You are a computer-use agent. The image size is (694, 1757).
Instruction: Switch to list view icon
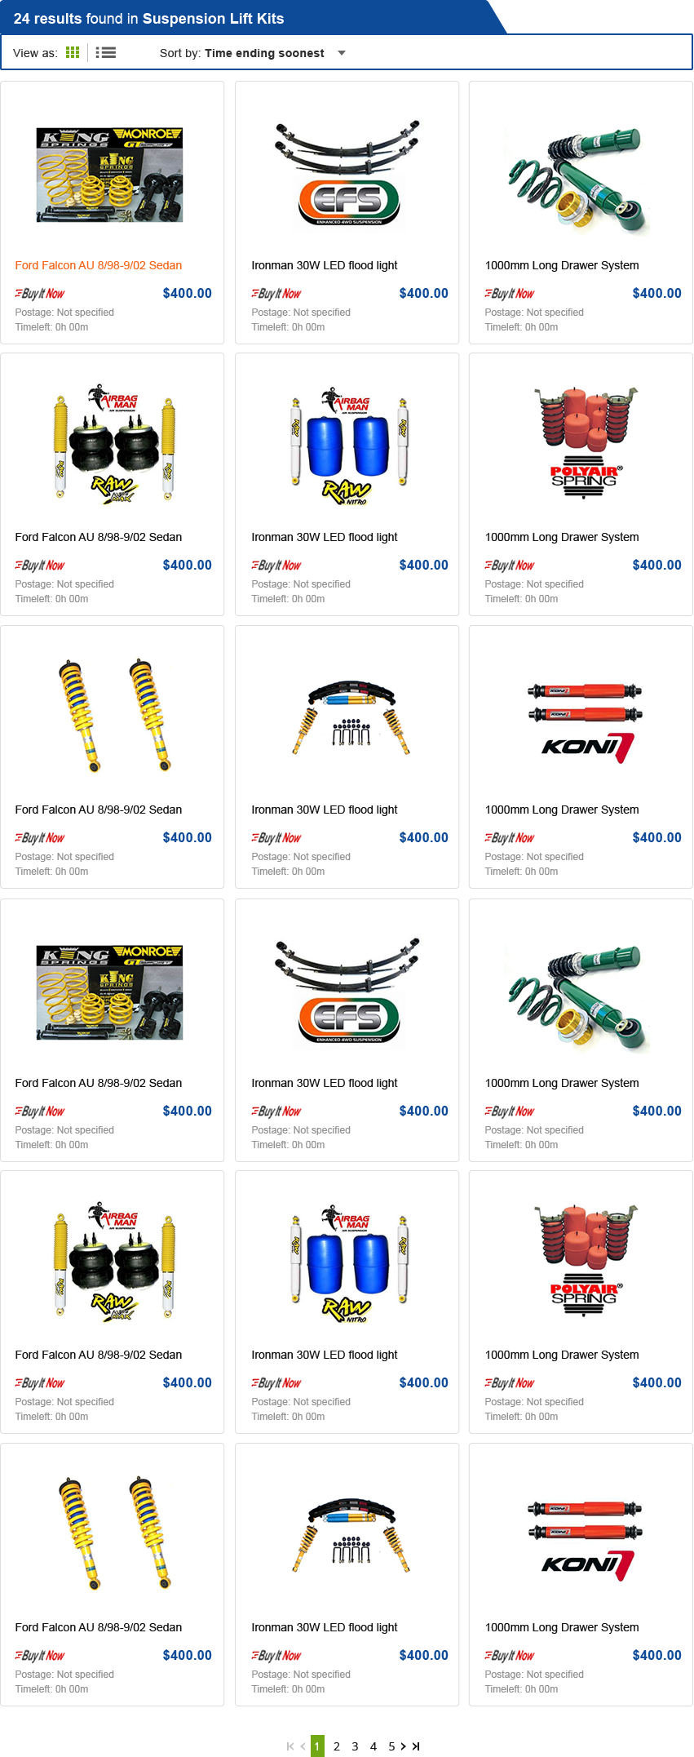[x=106, y=53]
